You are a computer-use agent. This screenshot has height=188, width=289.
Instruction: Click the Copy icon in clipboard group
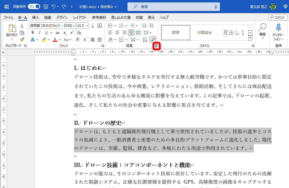(22, 33)
